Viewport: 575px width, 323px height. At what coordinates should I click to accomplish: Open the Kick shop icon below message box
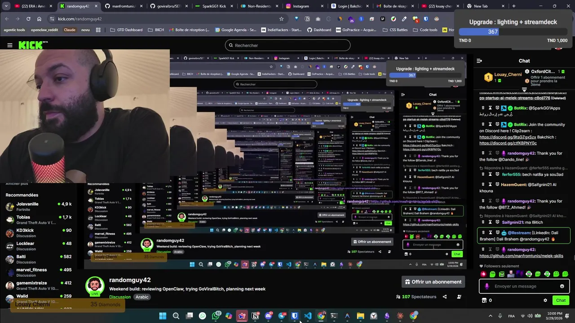pos(484,301)
